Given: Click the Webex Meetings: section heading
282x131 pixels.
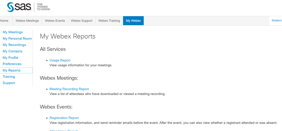Looking at the screenshot, I should pyautogui.click(x=59, y=78).
